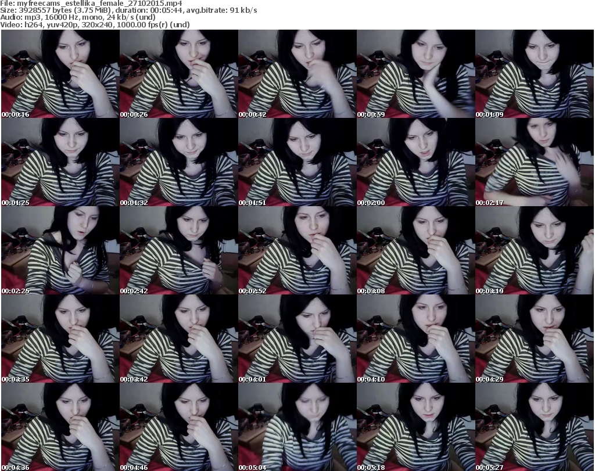Select the thumbnail stamped 00:01:09
Image resolution: width=595 pixels, height=471 pixels.
click(535, 74)
